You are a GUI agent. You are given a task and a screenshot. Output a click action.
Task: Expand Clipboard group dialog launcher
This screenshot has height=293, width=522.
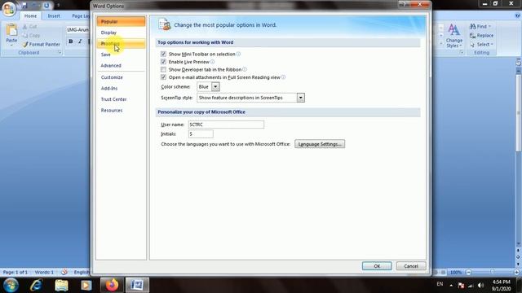[60, 52]
